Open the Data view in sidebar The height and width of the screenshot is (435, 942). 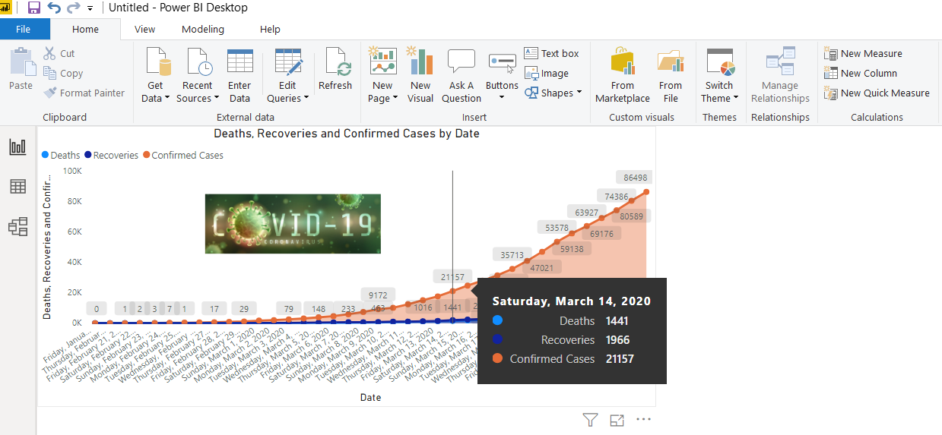[17, 187]
